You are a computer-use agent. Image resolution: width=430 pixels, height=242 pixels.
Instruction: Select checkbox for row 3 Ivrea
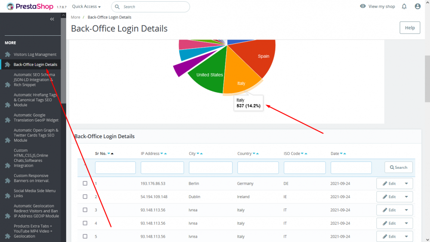85,210
